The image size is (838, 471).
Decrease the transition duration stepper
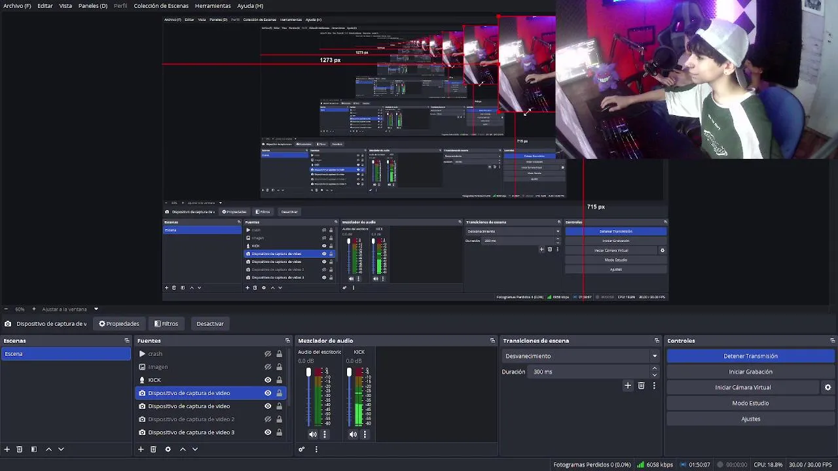pyautogui.click(x=654, y=375)
